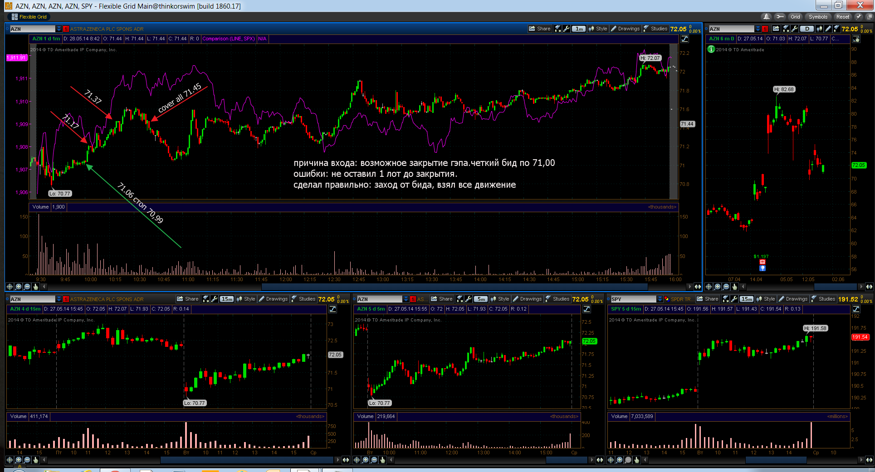
Task: Zoom in on main chart
Action: coord(18,287)
